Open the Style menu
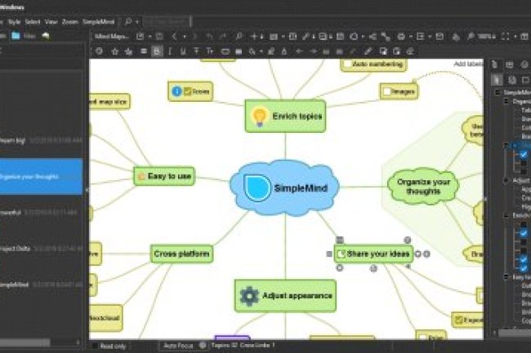The width and height of the screenshot is (531, 353). coord(14,22)
